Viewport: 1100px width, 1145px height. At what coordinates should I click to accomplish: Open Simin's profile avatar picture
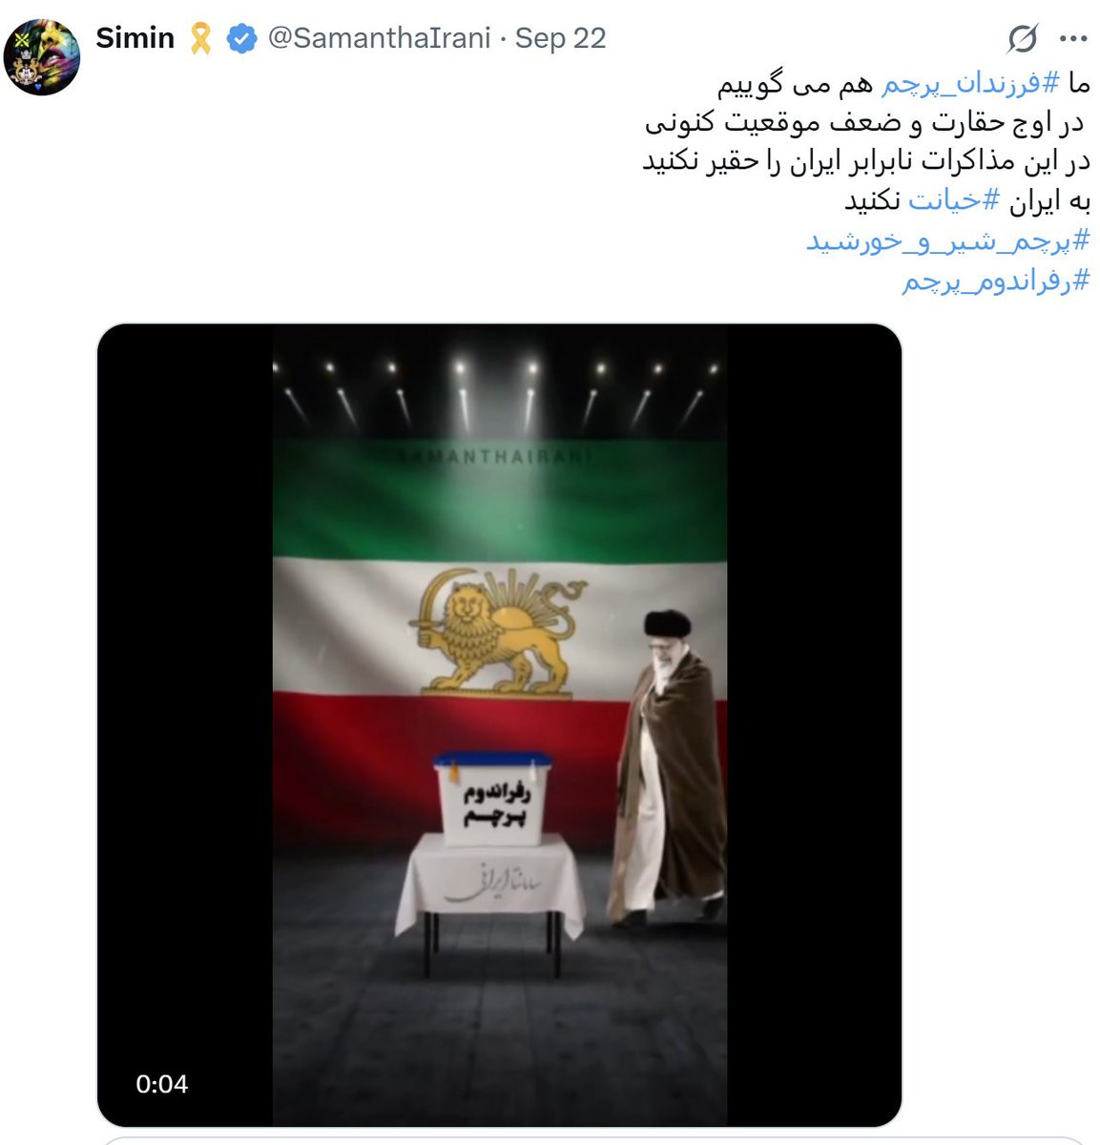coord(42,57)
